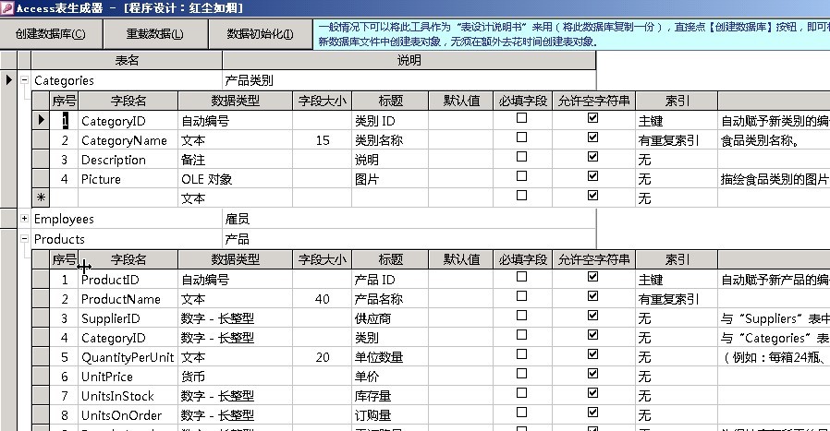Click the field size 40 cell

click(322, 299)
